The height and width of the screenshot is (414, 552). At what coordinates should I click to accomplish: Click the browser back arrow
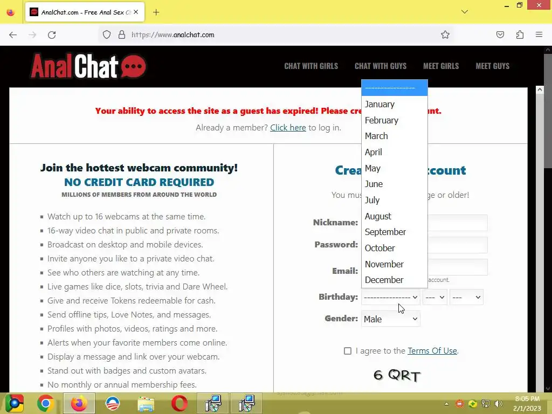pyautogui.click(x=13, y=35)
